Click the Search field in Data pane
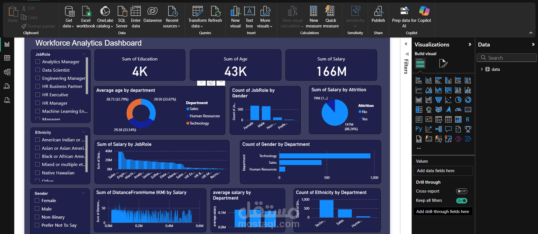 (x=509, y=58)
